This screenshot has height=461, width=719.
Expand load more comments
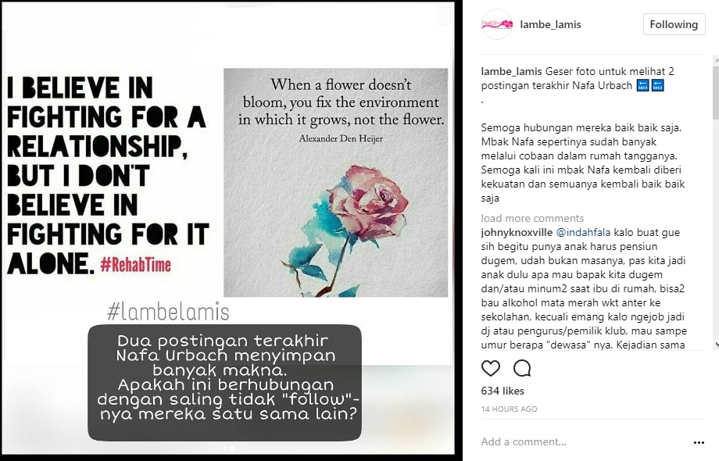(532, 218)
